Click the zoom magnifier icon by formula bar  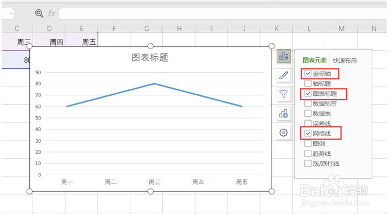pos(39,13)
